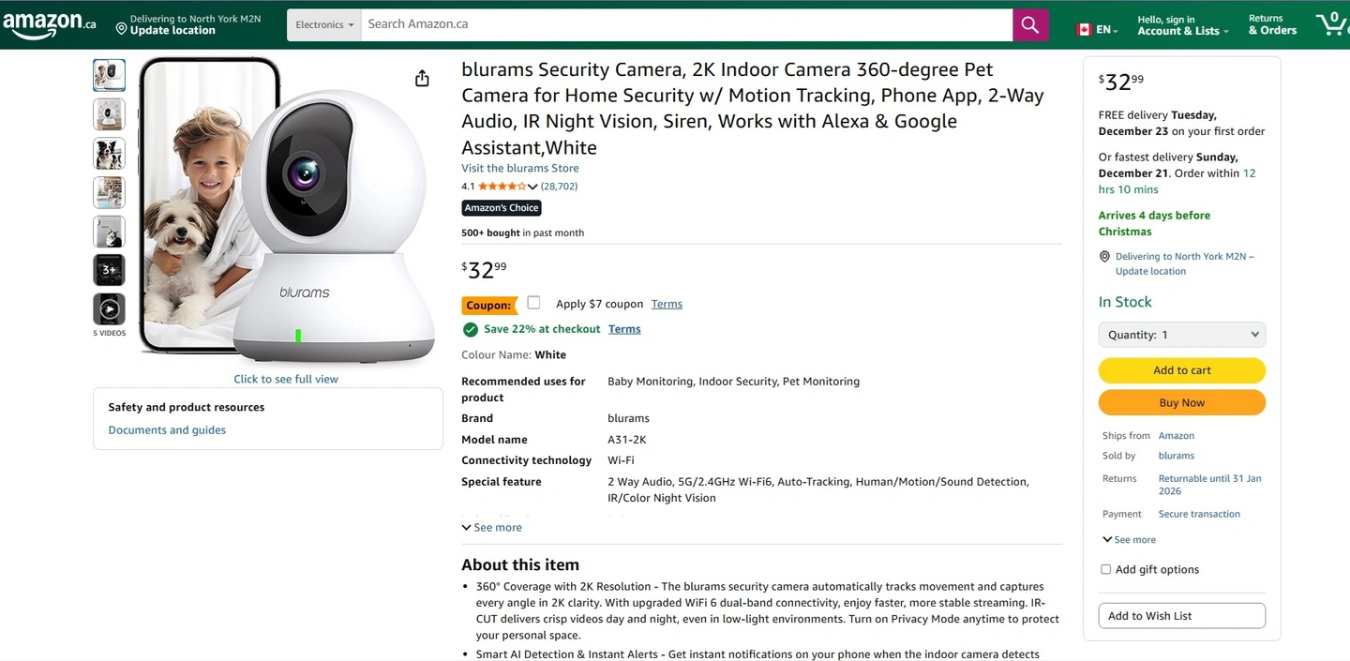Expand See more in the buy box

click(x=1130, y=540)
